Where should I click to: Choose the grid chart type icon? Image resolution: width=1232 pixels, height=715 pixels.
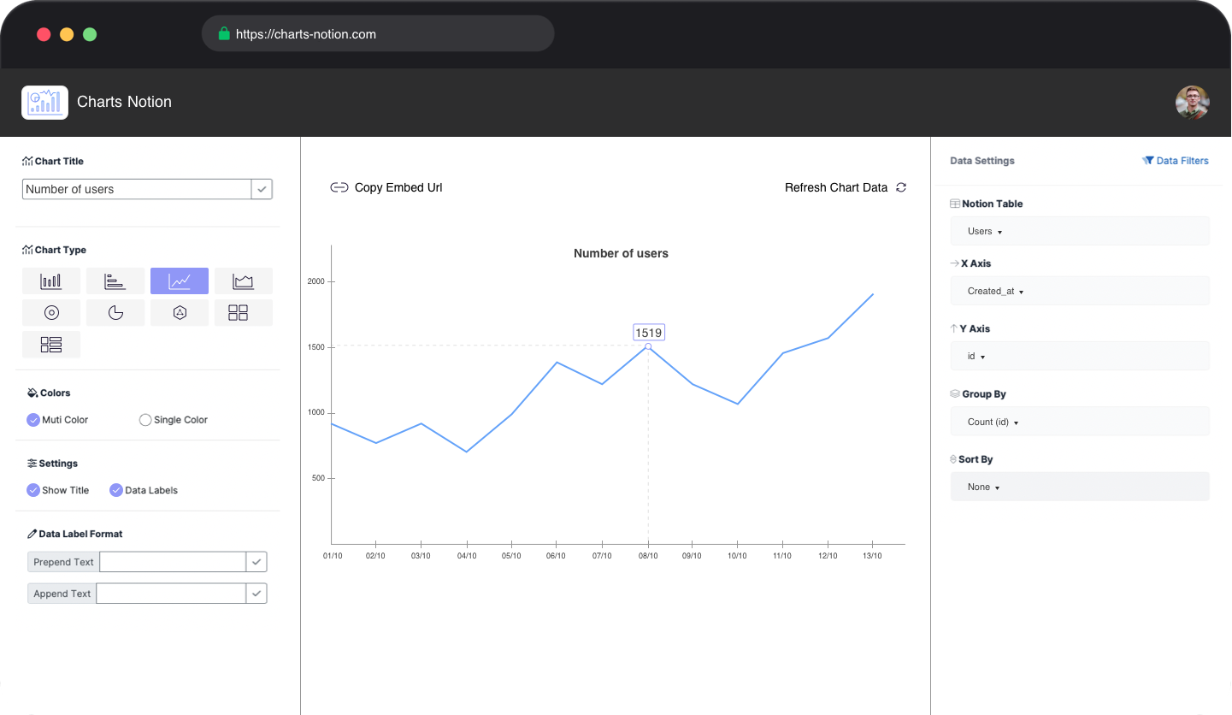coord(243,312)
